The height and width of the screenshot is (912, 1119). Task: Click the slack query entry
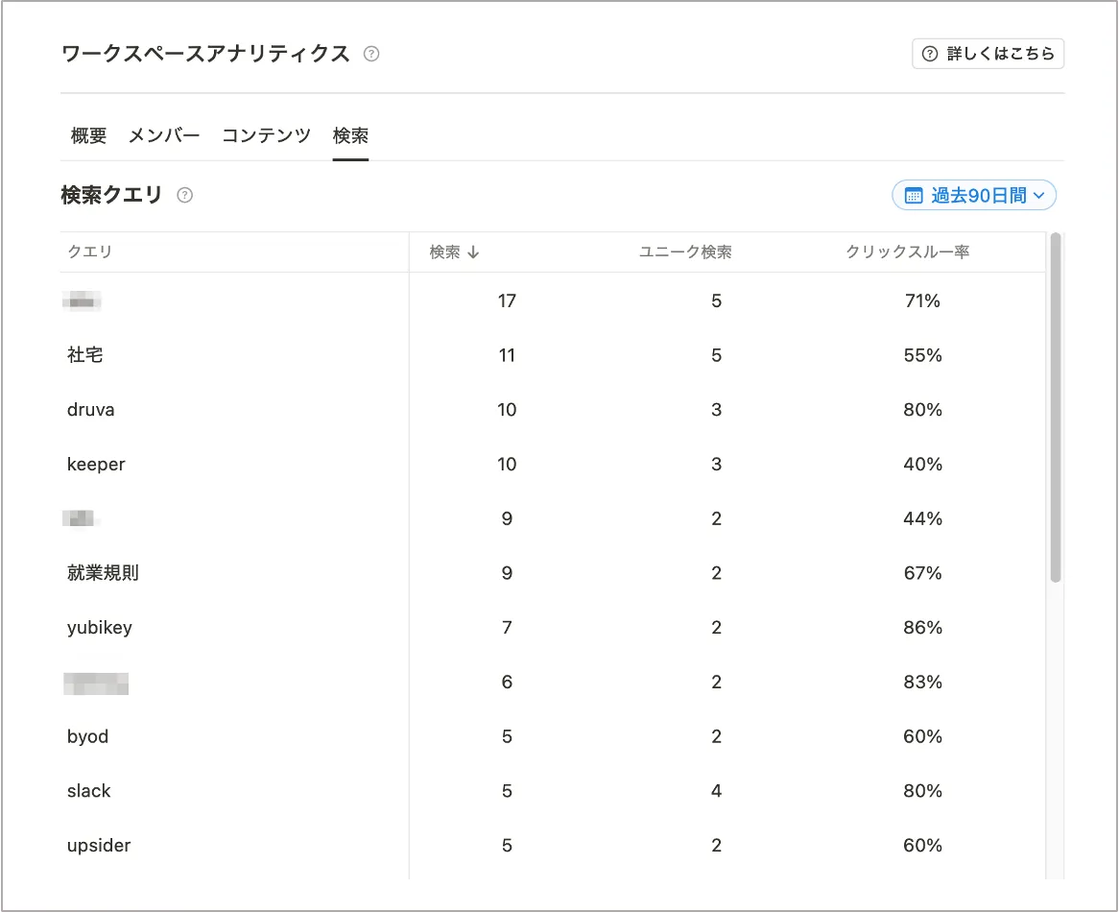coord(89,791)
